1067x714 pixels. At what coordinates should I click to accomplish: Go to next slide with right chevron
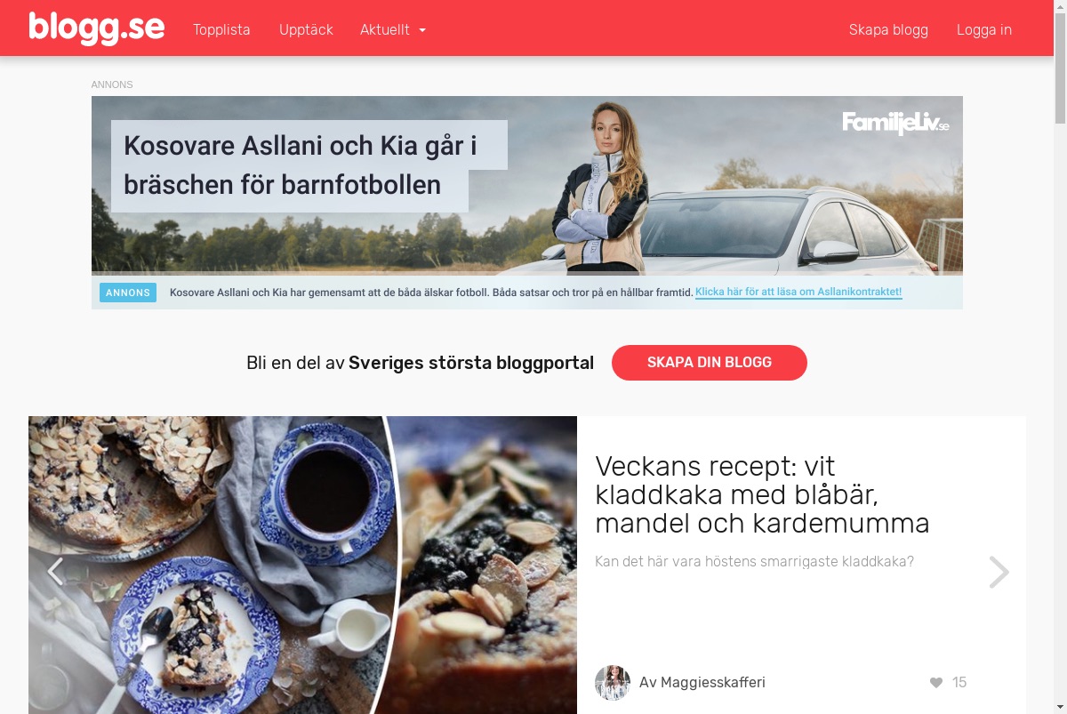999,572
